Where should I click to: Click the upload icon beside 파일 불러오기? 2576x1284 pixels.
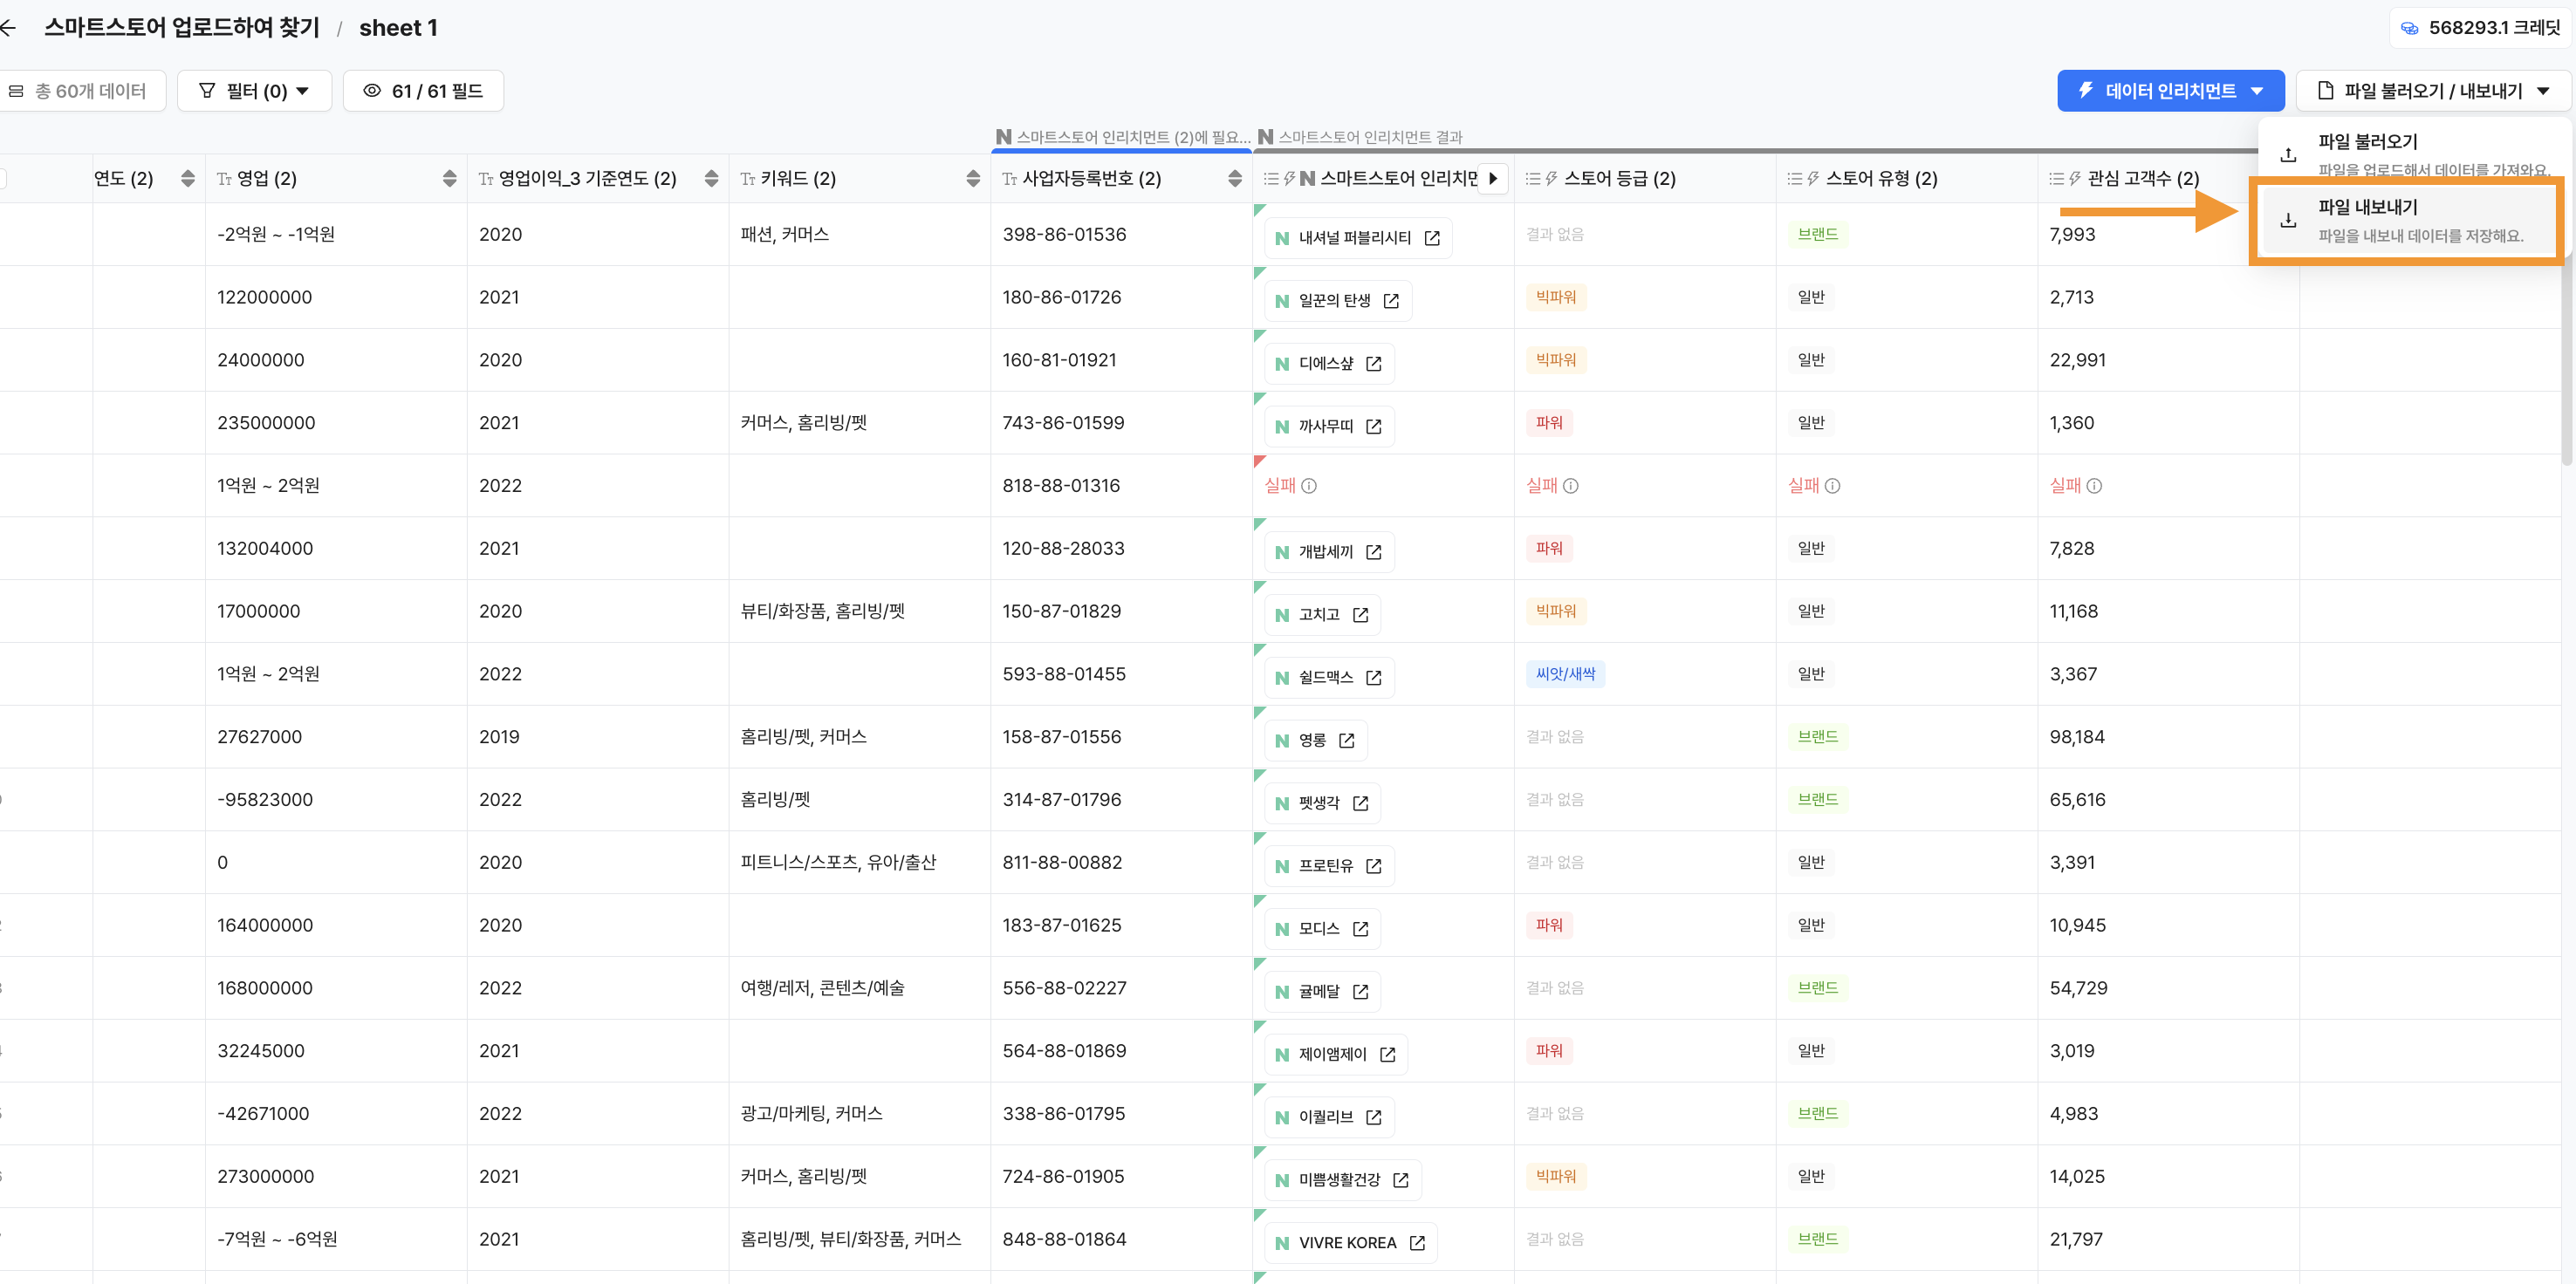pos(2288,155)
